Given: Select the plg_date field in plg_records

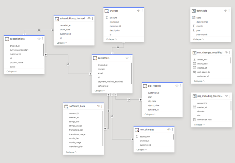Looking at the screenshot, I should [152, 101].
